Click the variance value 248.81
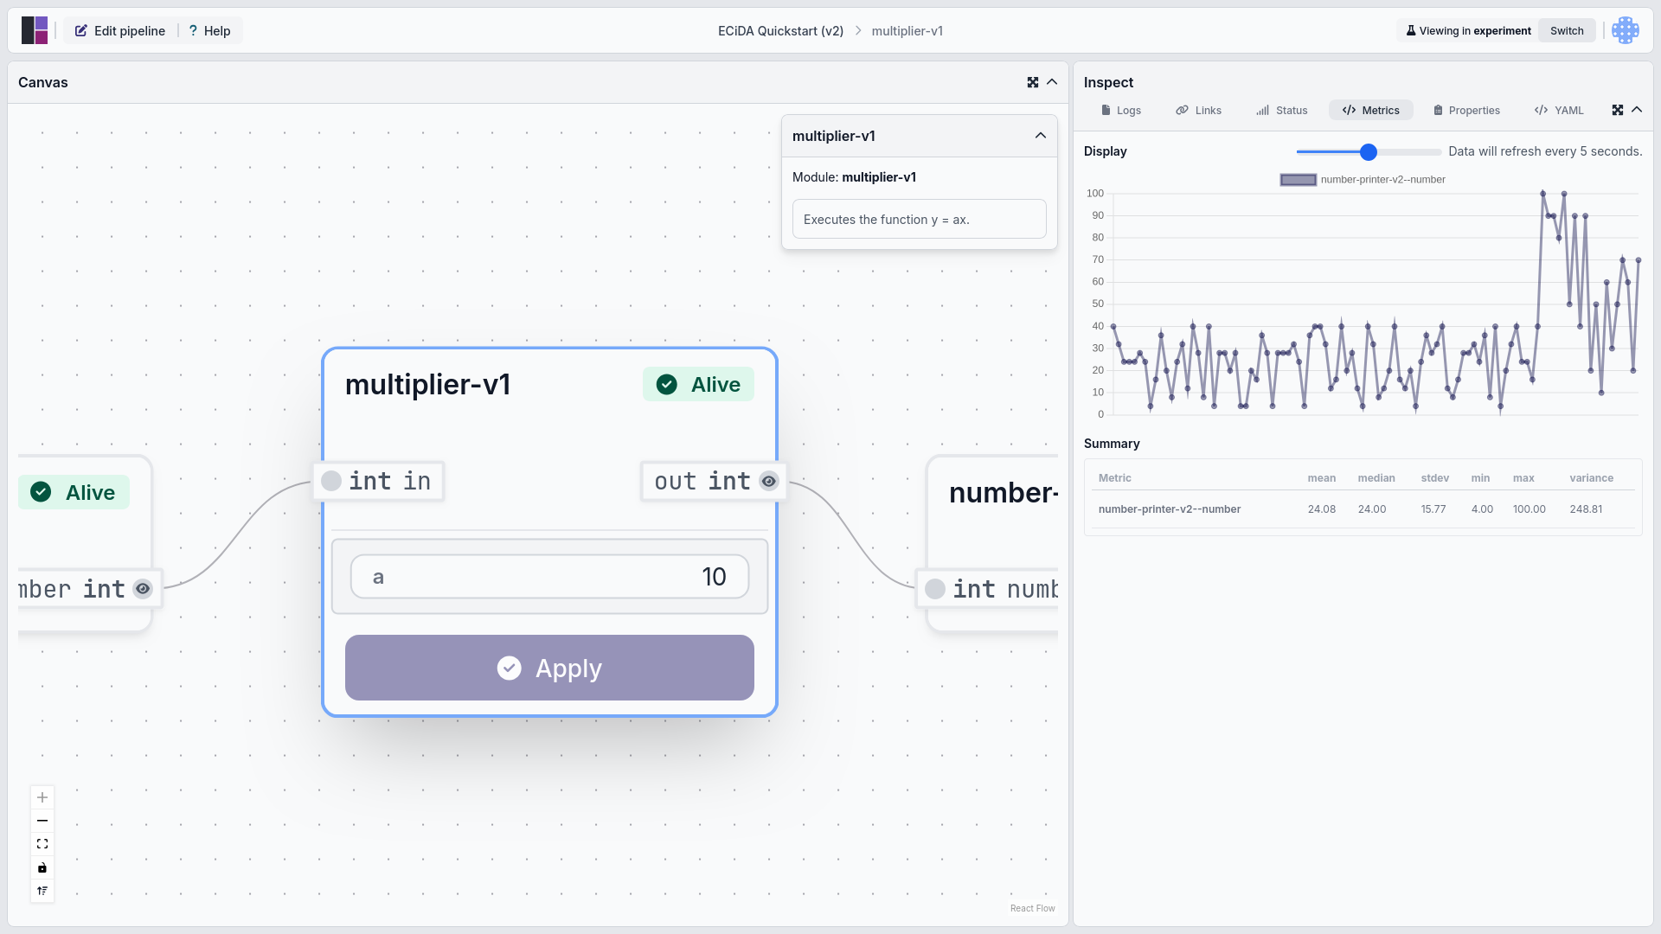Viewport: 1661px width, 934px height. (1586, 509)
